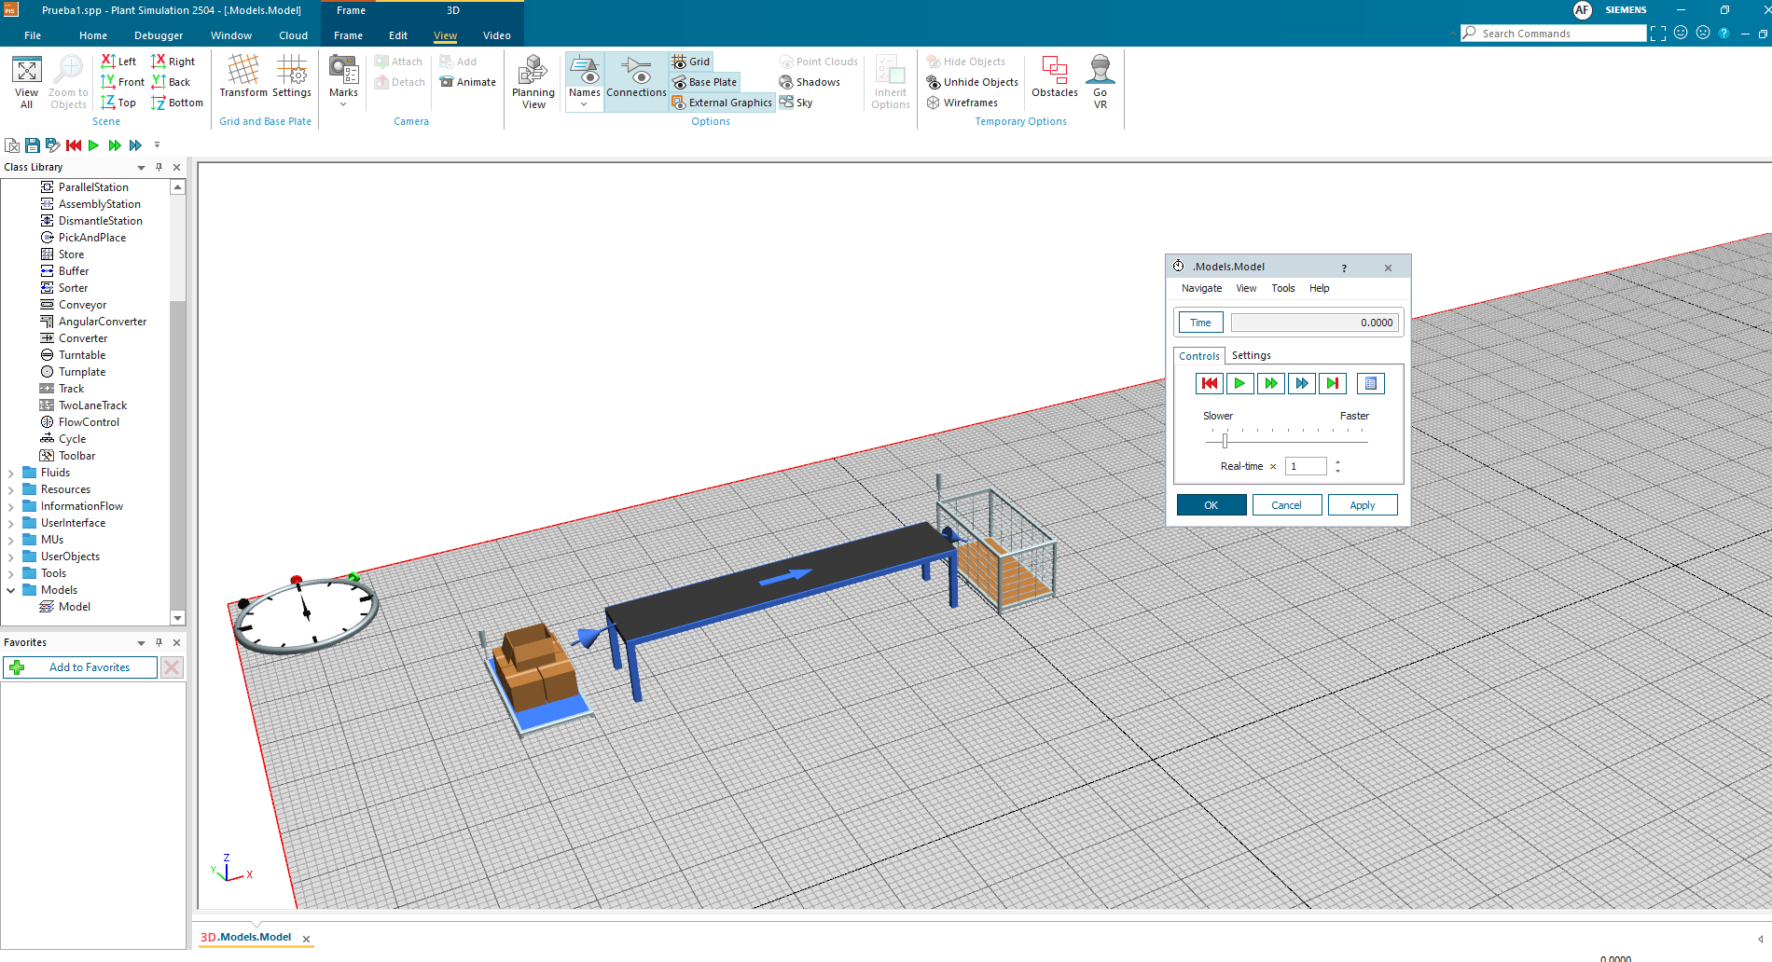Click the View All scene icon

(26, 79)
